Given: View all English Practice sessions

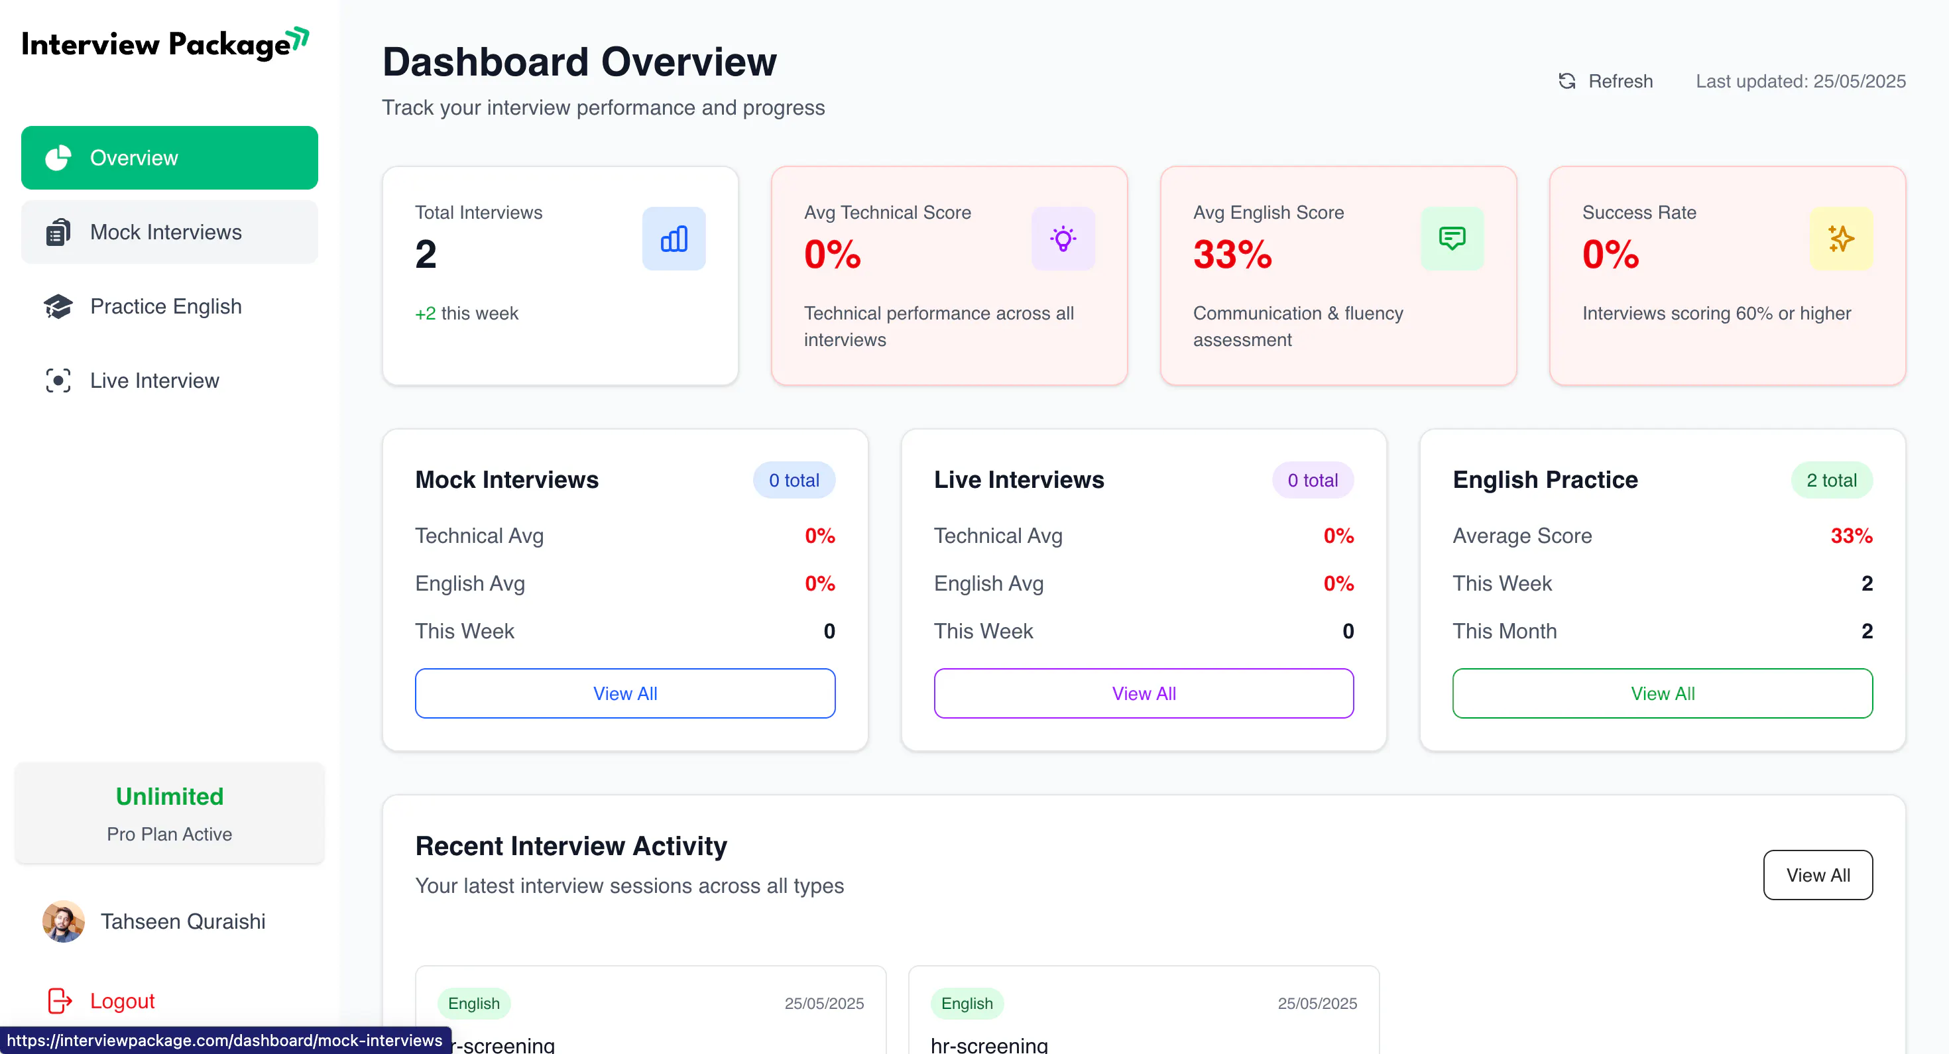Looking at the screenshot, I should (x=1662, y=693).
